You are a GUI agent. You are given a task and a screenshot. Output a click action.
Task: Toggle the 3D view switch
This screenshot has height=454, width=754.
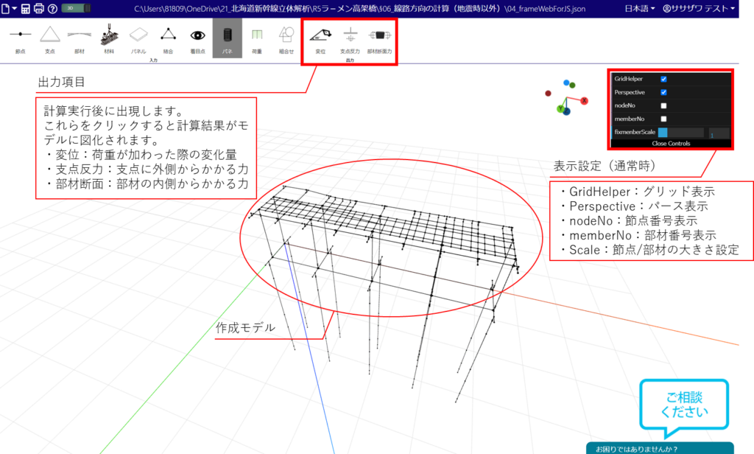(76, 8)
